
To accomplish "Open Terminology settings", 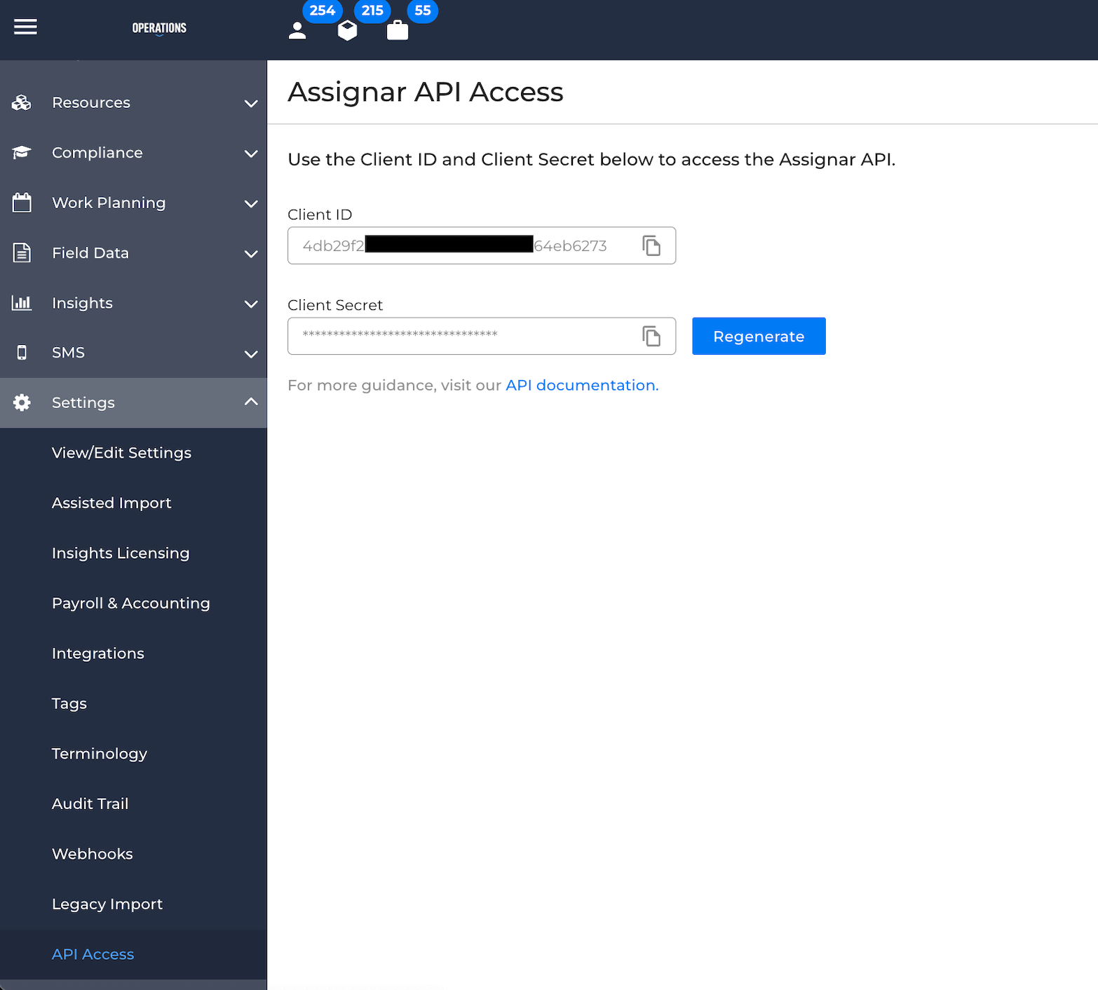I will click(x=100, y=754).
